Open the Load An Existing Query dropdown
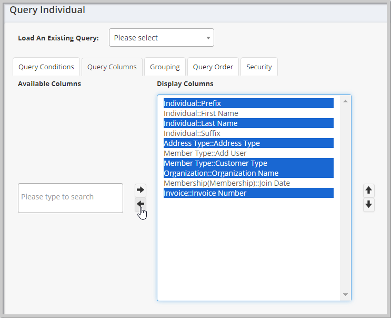 (162, 38)
